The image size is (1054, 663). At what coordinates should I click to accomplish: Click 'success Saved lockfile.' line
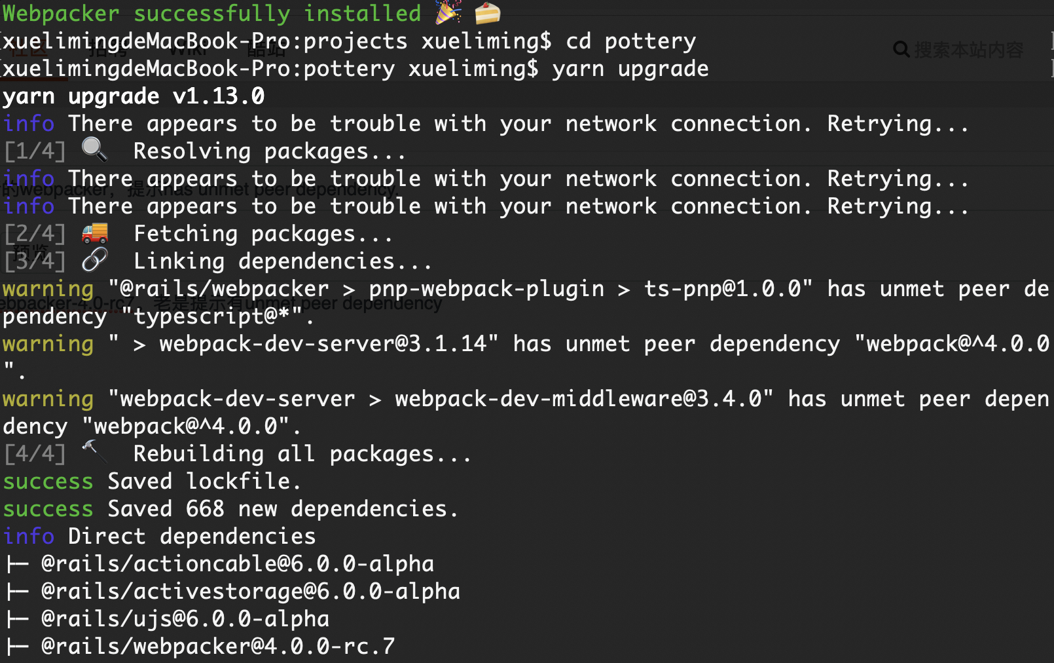(152, 482)
